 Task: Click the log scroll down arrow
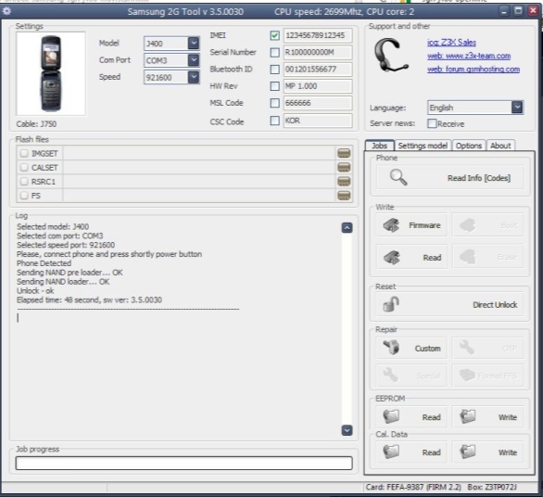tap(347, 430)
